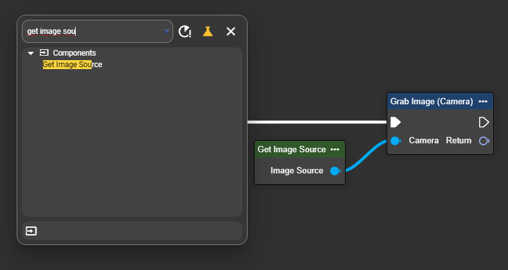Select the Get Image Source node title
The image size is (508, 270).
pos(292,150)
